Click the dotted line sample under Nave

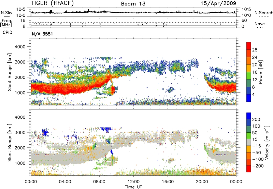260,28
